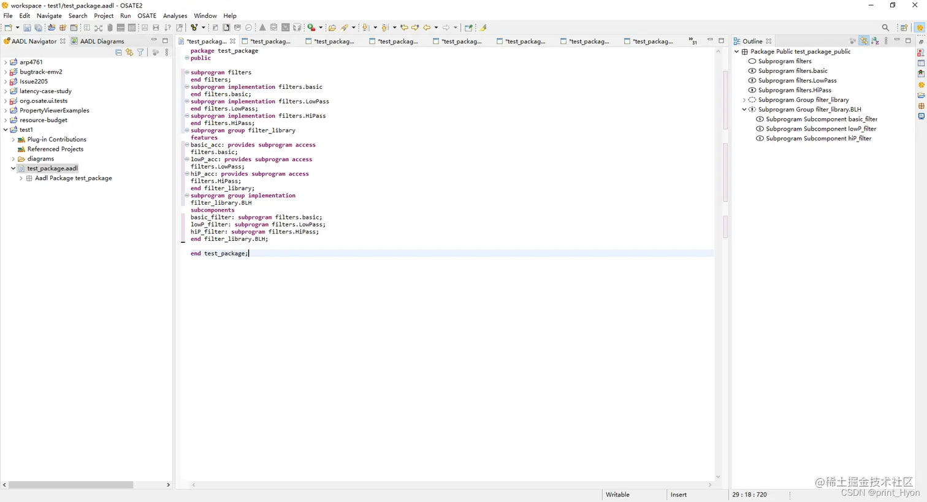Expand Subprogram Group filter_library in Outline

pyautogui.click(x=744, y=100)
